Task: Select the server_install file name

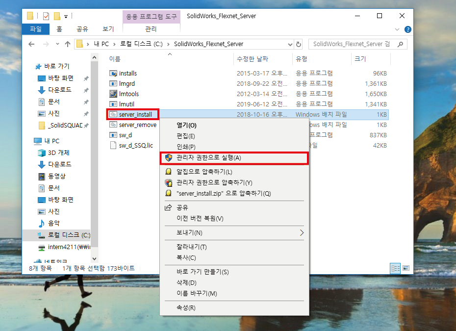Action: (135, 115)
